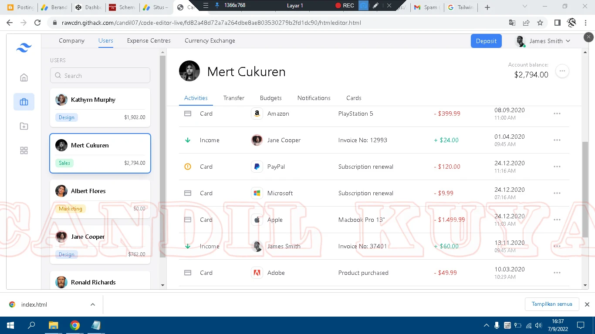Open the translate page icon

(x=512, y=23)
